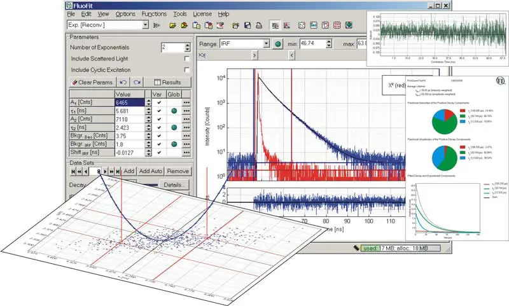The image size is (509, 306).
Task: Click the red-outlined chart toolbar icon
Action: tap(325, 25)
